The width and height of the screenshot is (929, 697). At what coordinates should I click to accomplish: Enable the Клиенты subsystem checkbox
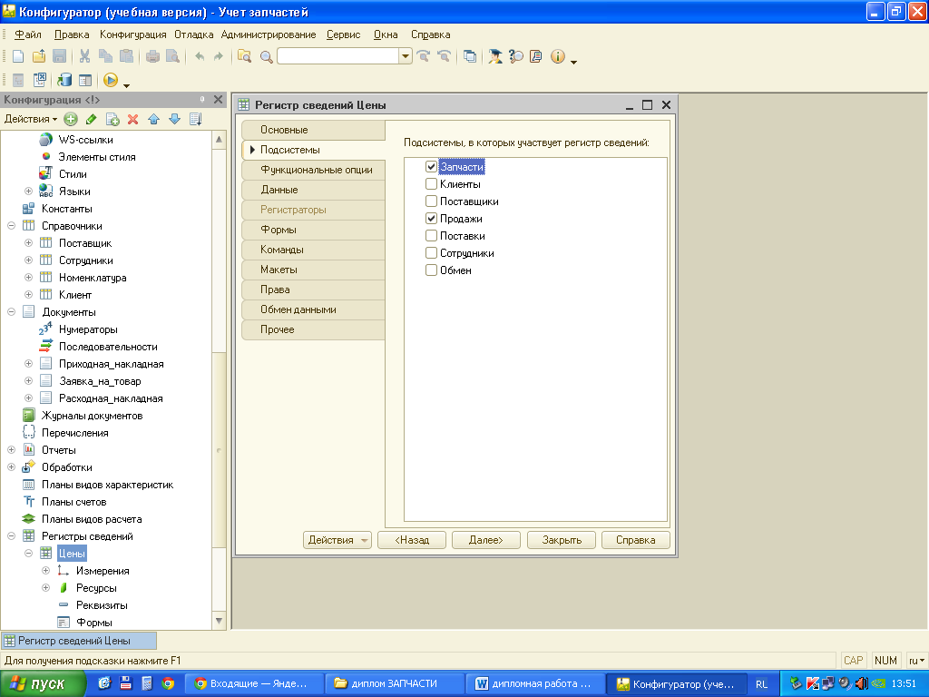[x=431, y=184]
